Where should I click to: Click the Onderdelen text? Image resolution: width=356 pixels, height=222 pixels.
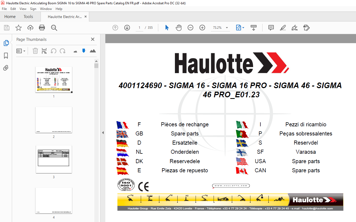pos(185,152)
